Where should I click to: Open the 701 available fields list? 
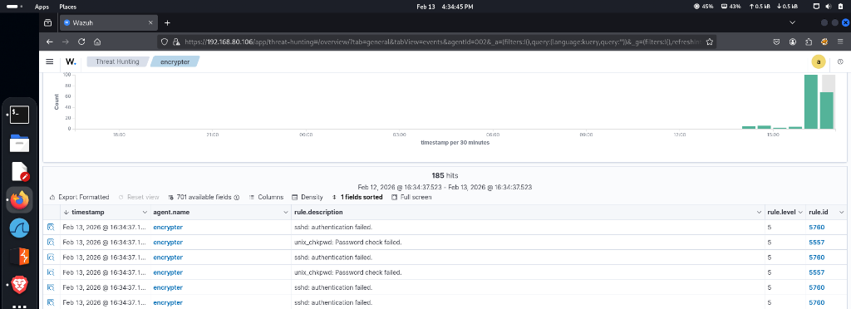coord(204,198)
